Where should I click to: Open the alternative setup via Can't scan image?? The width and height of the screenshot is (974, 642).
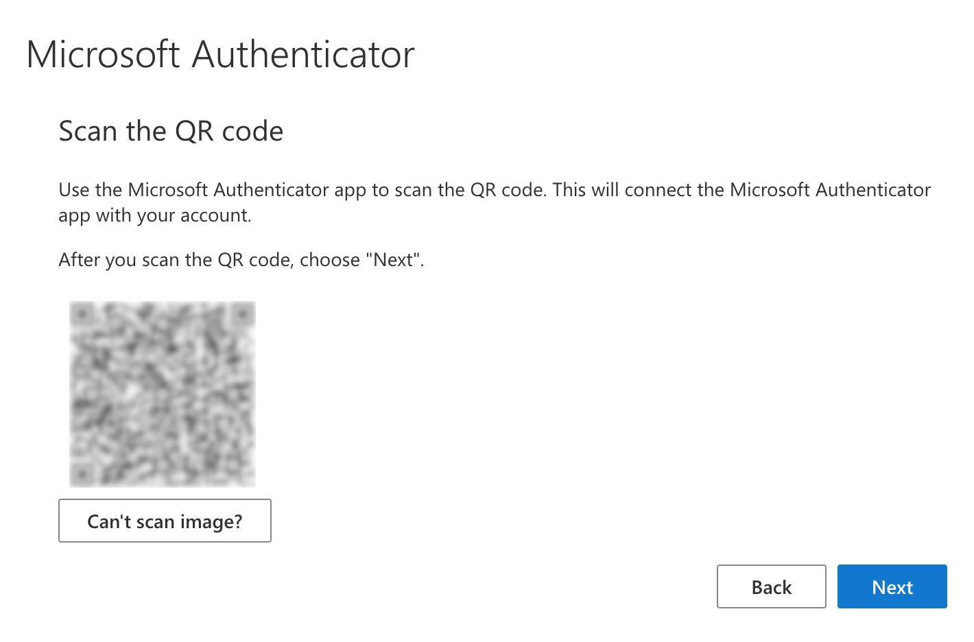click(x=165, y=521)
